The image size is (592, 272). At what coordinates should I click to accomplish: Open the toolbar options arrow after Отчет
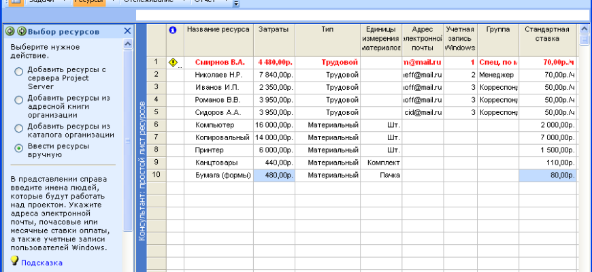pyautogui.click(x=236, y=3)
